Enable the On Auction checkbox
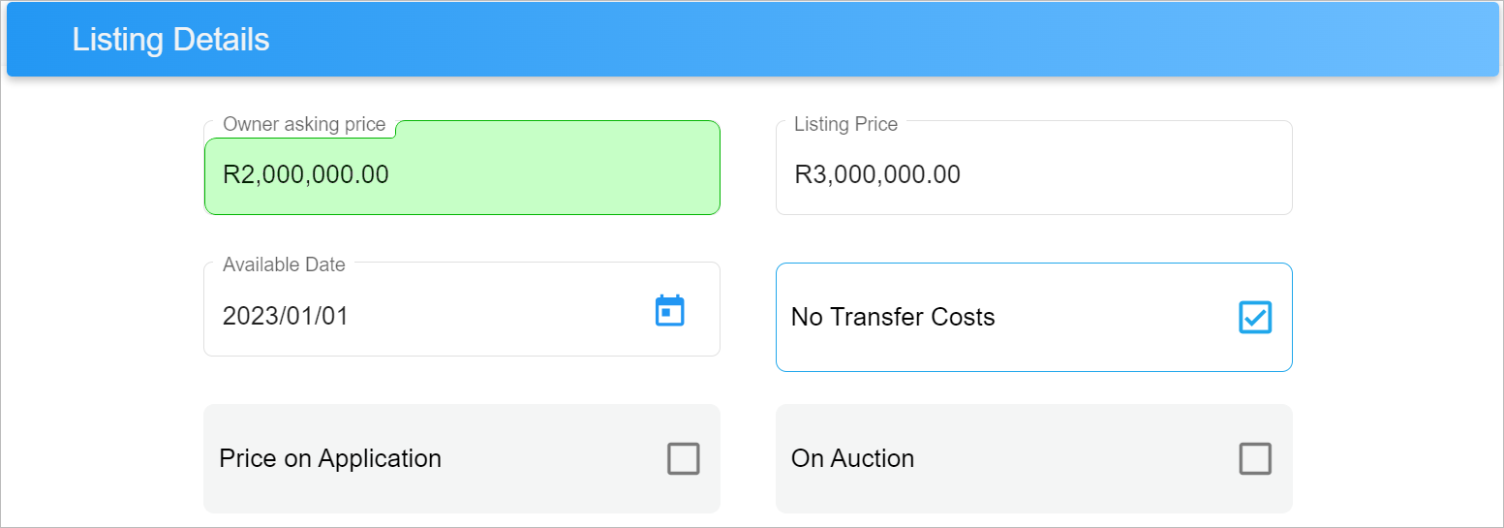This screenshot has height=528, width=1504. (1255, 458)
